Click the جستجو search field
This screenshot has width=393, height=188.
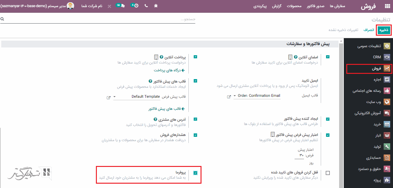(100, 19)
